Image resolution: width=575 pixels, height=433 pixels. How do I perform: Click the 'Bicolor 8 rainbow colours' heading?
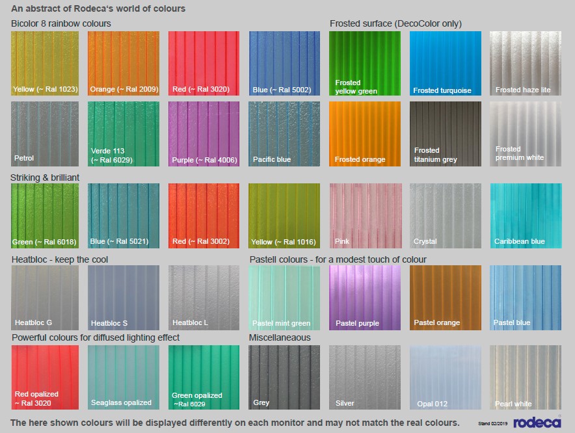click(61, 23)
